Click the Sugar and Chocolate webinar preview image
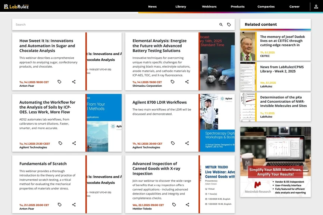 [104, 61]
